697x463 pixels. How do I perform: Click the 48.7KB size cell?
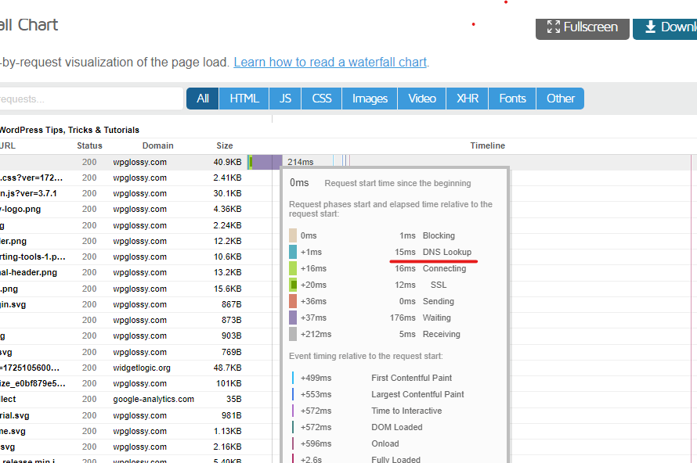227,368
